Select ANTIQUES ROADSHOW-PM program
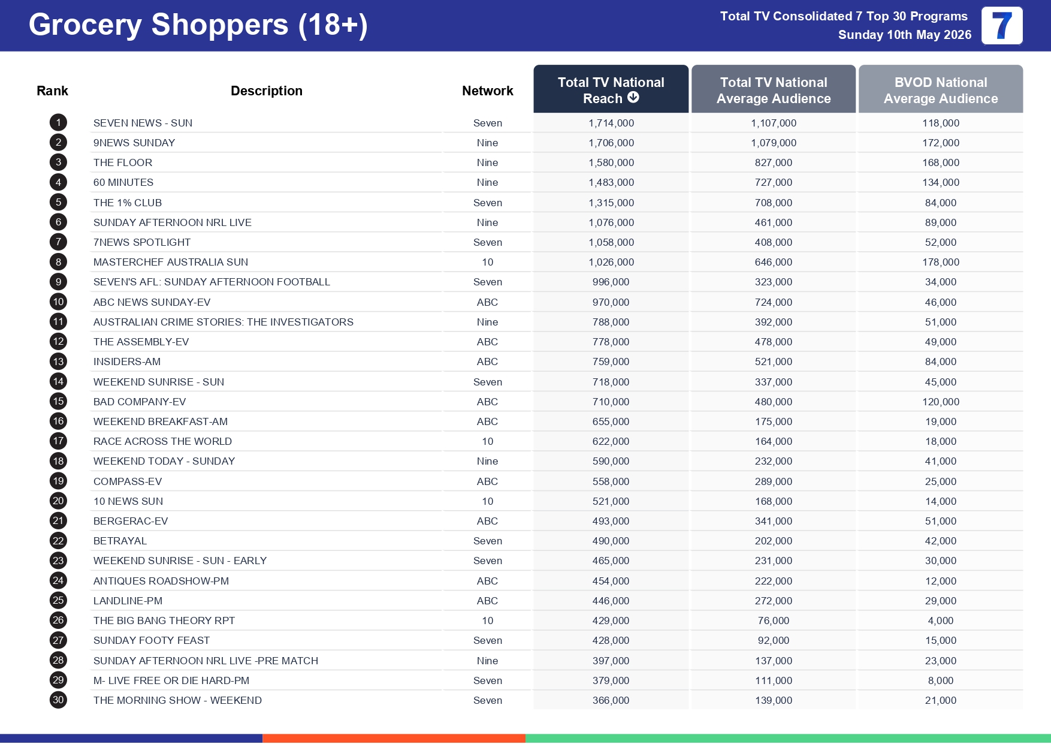 pos(161,581)
